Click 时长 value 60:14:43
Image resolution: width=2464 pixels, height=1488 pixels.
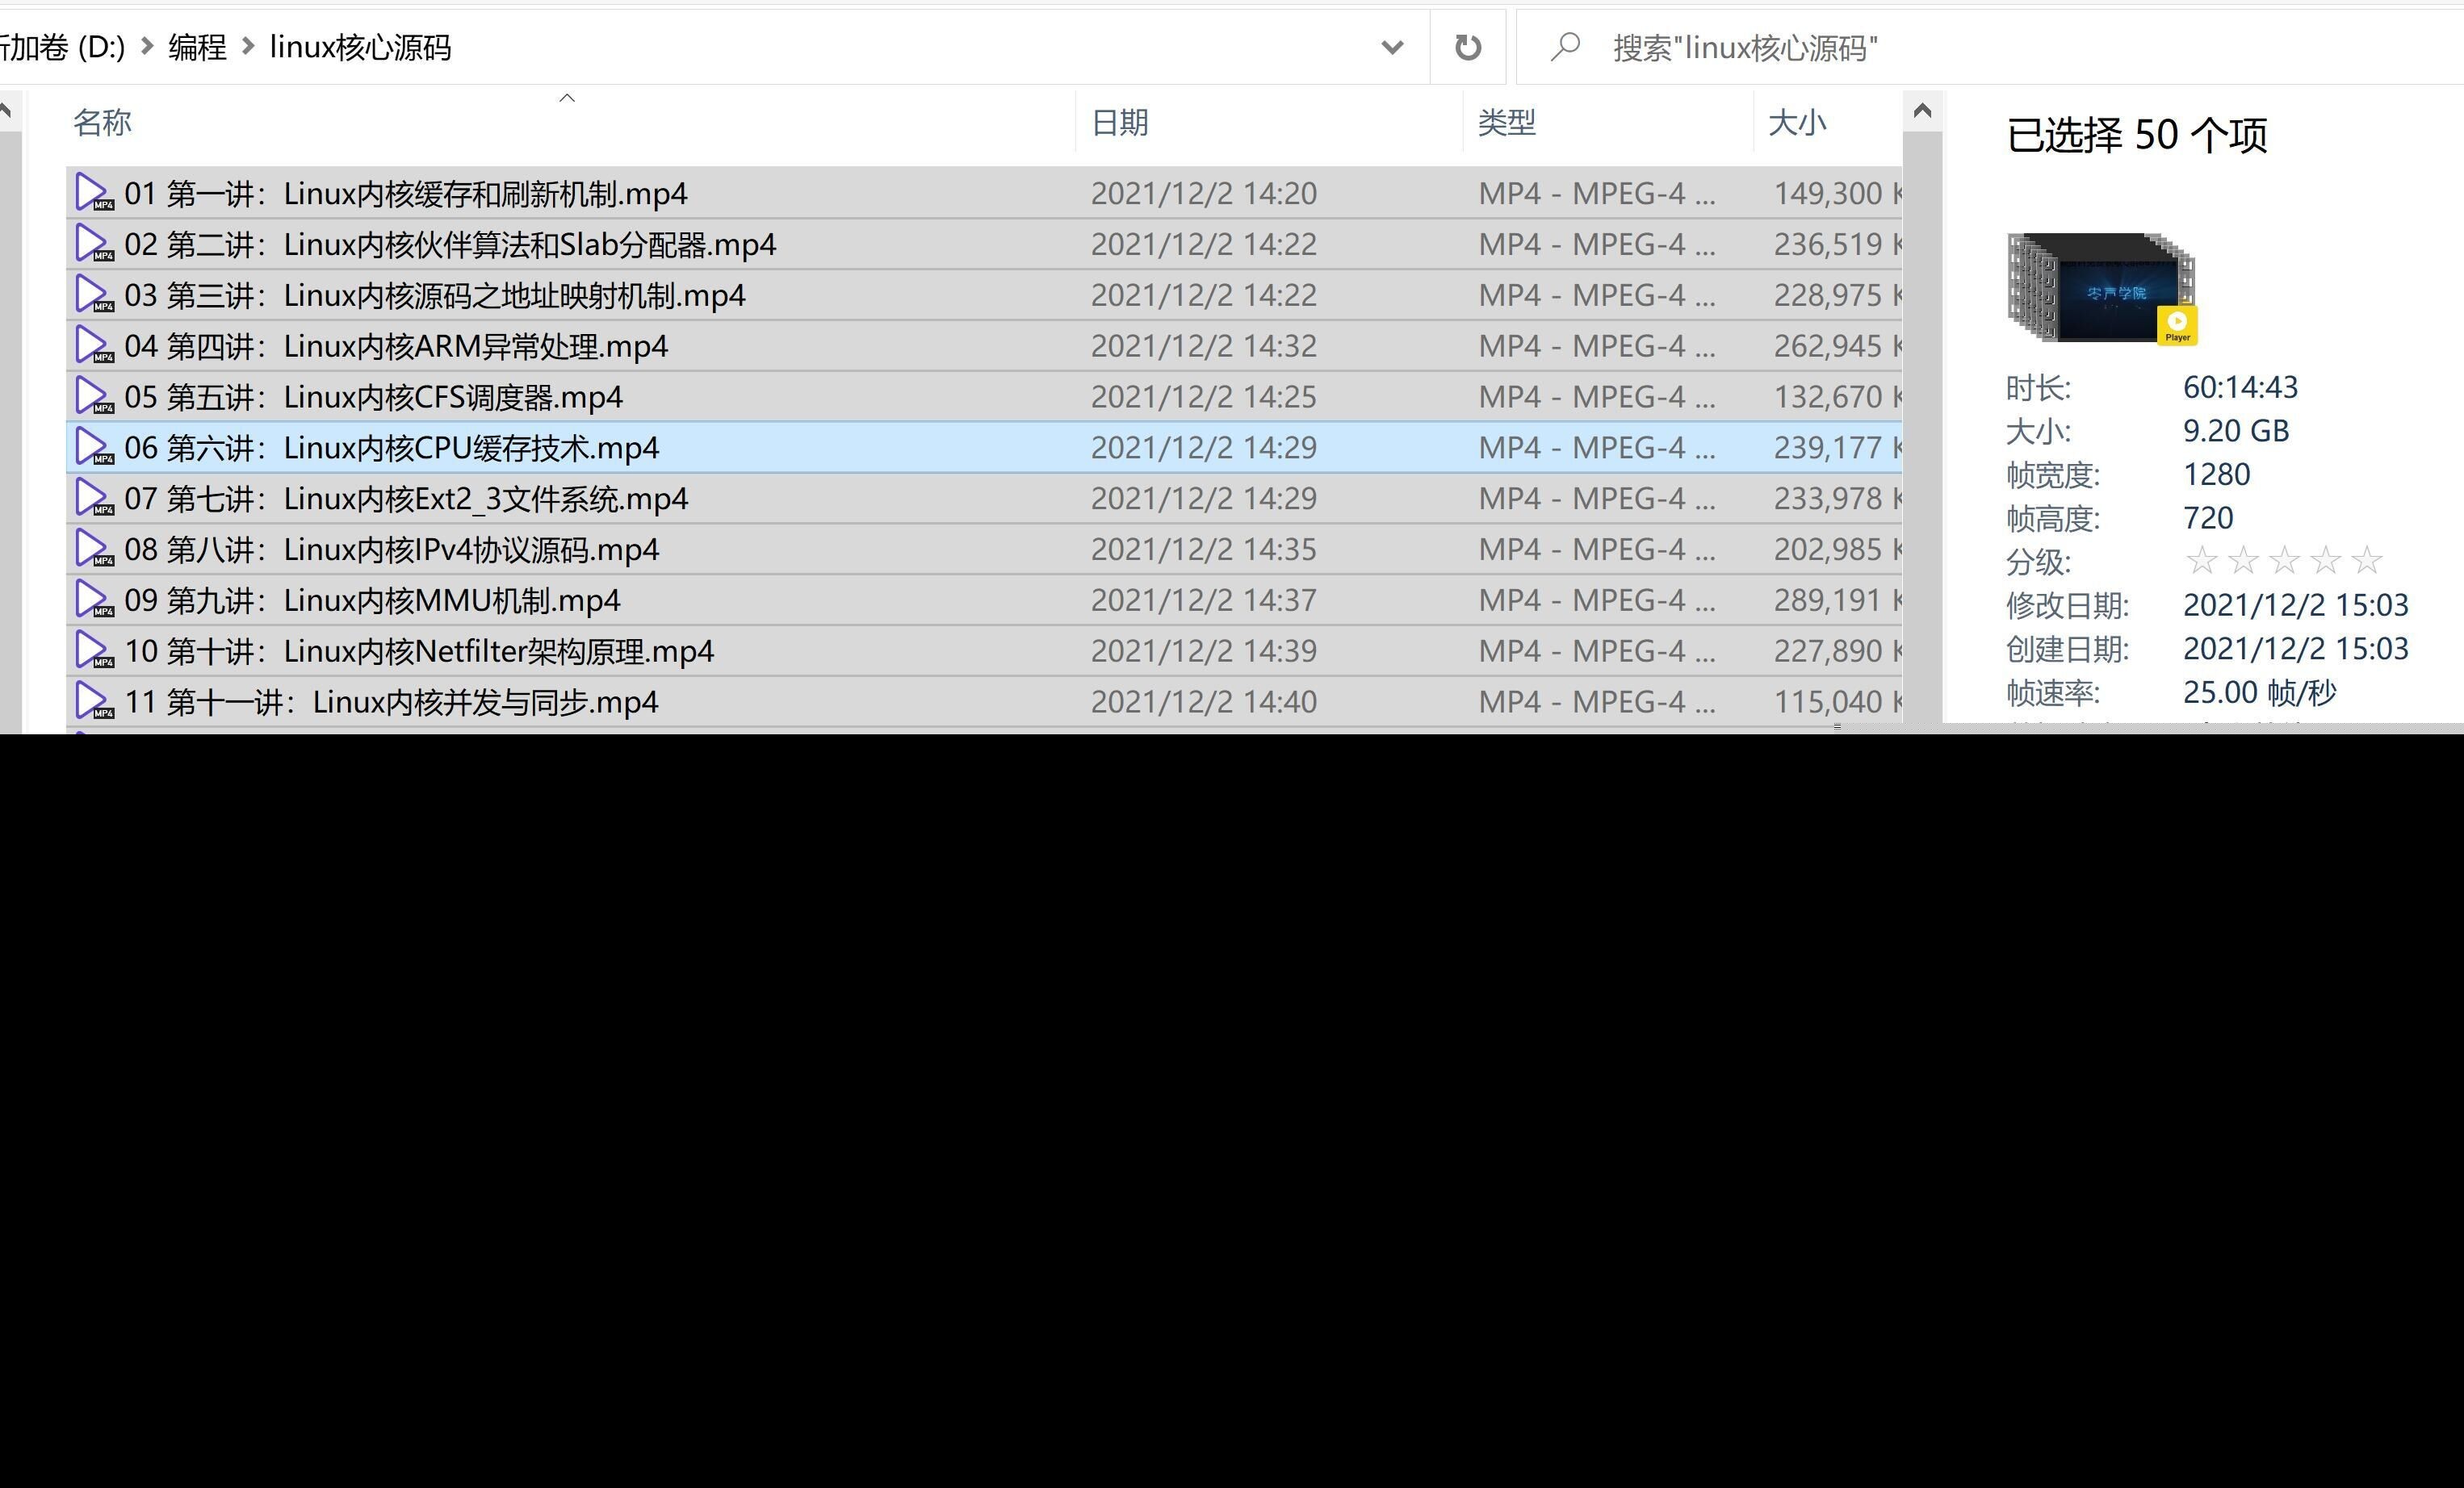click(x=2240, y=387)
